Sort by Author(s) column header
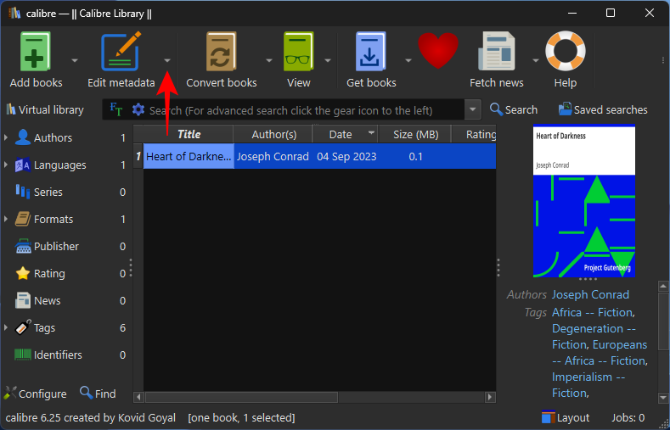The width and height of the screenshot is (670, 430). (x=273, y=134)
